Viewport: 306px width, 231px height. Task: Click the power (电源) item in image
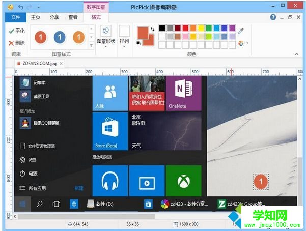click(x=29, y=174)
